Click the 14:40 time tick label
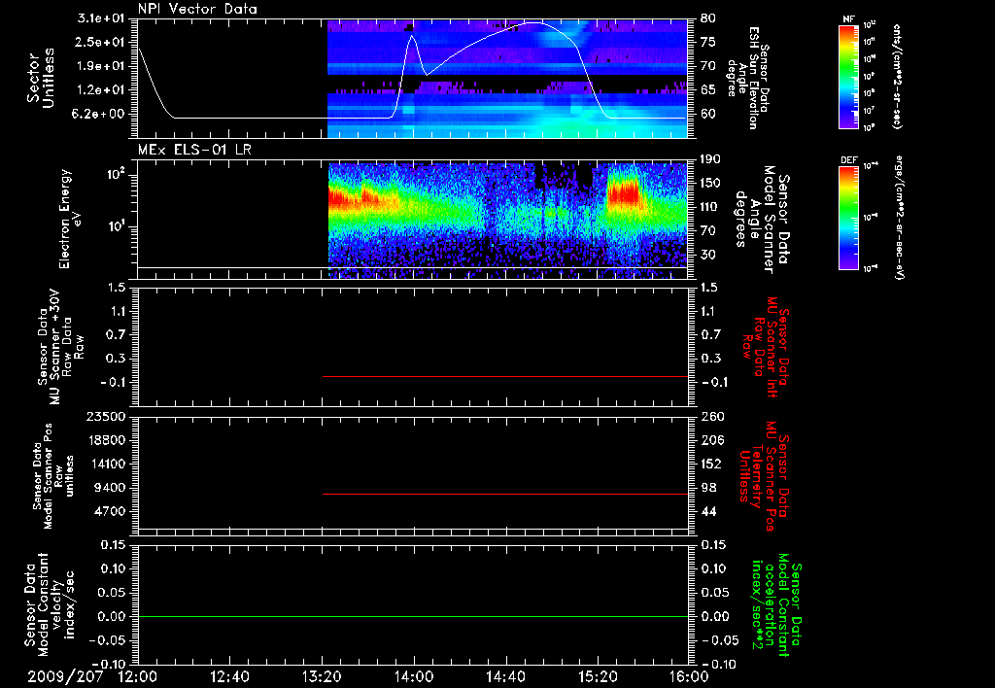 point(505,676)
